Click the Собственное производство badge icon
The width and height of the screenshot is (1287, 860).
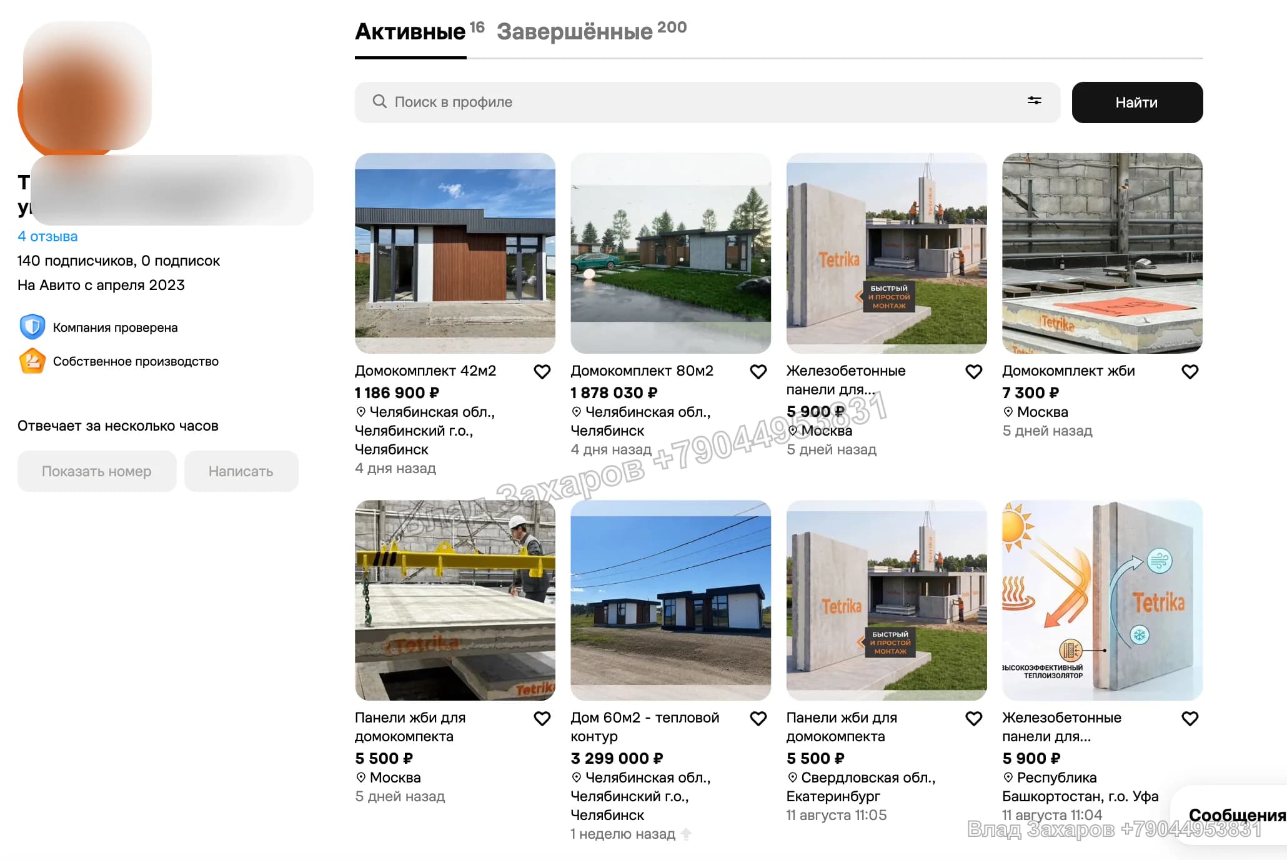click(x=32, y=361)
